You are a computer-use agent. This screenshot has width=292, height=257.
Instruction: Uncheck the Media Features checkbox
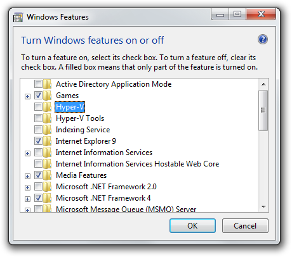click(38, 175)
